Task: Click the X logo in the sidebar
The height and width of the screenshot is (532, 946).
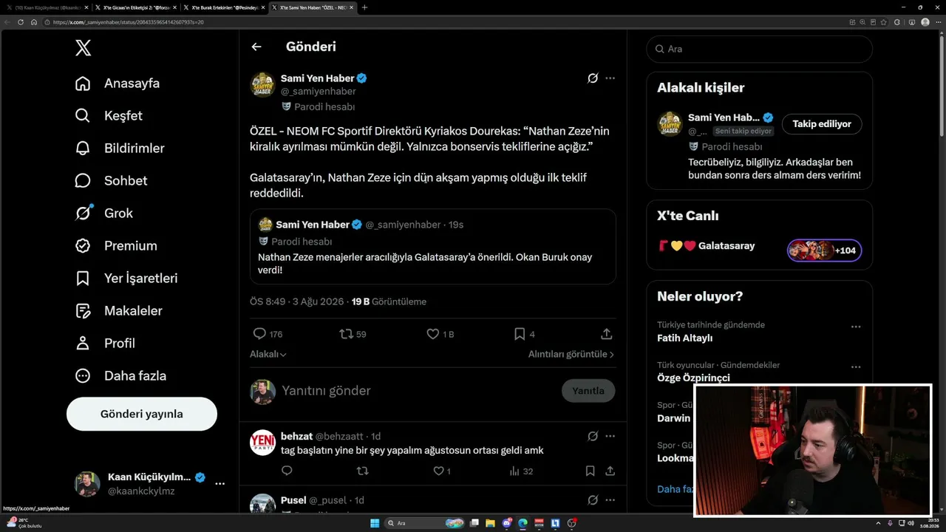Action: 84,49
